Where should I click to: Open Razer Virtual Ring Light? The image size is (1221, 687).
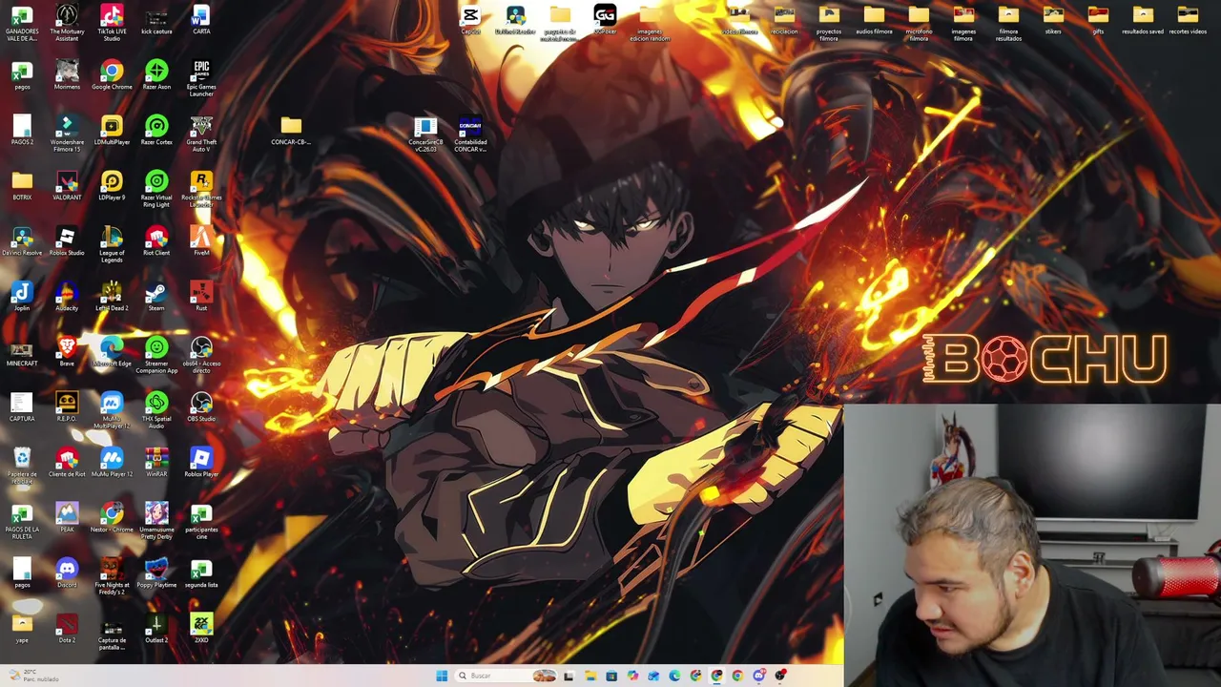click(x=156, y=189)
